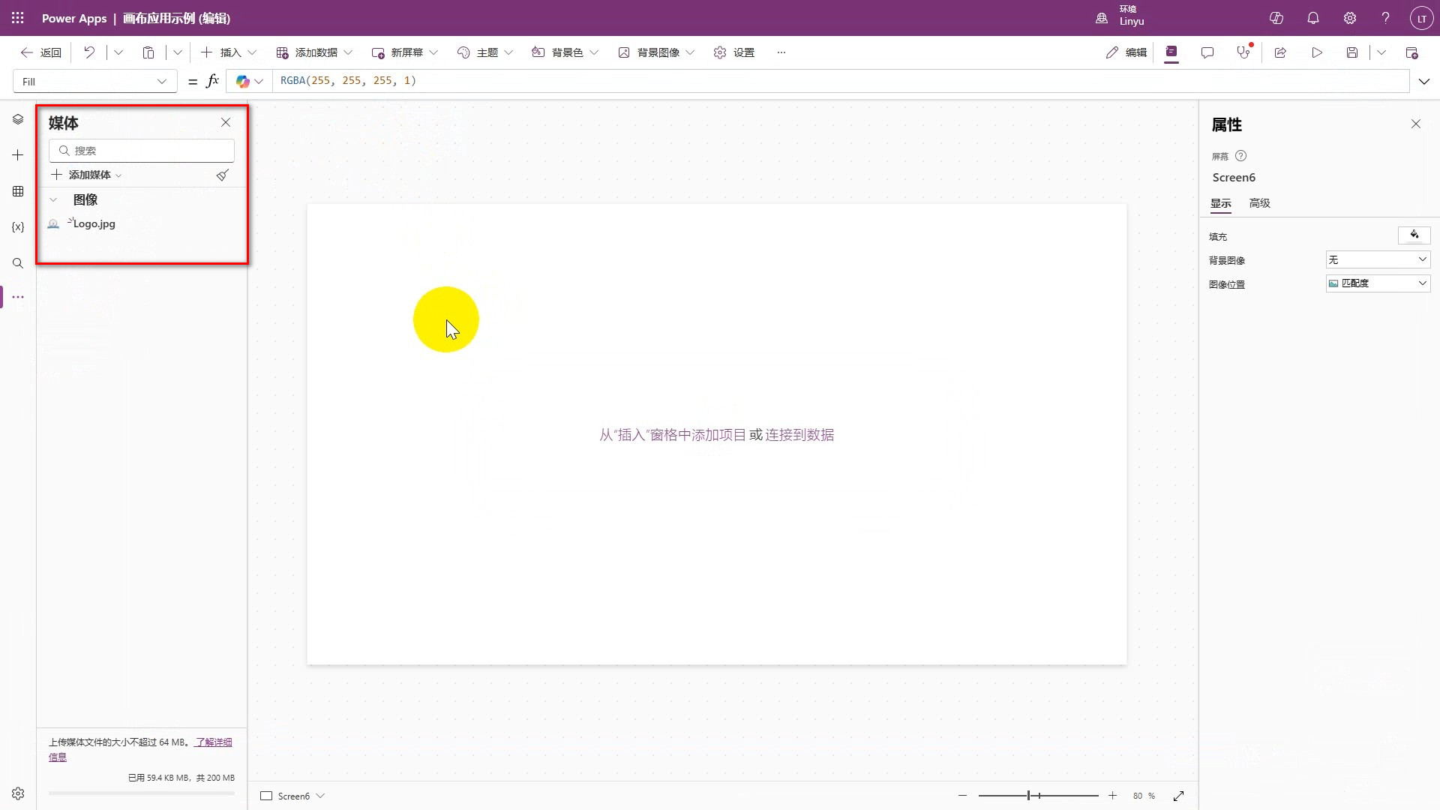Open the Fill property dropdown
This screenshot has width=1440, height=810.
(x=94, y=82)
